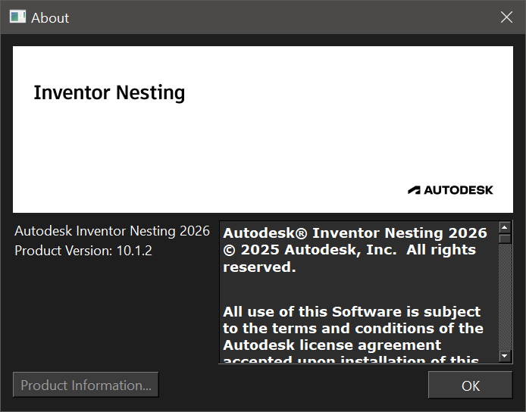Click the OK button
526x412 pixels.
pos(471,385)
